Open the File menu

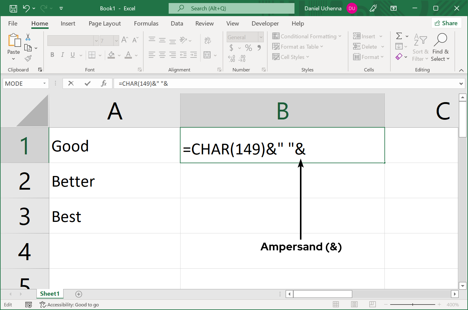[13, 23]
